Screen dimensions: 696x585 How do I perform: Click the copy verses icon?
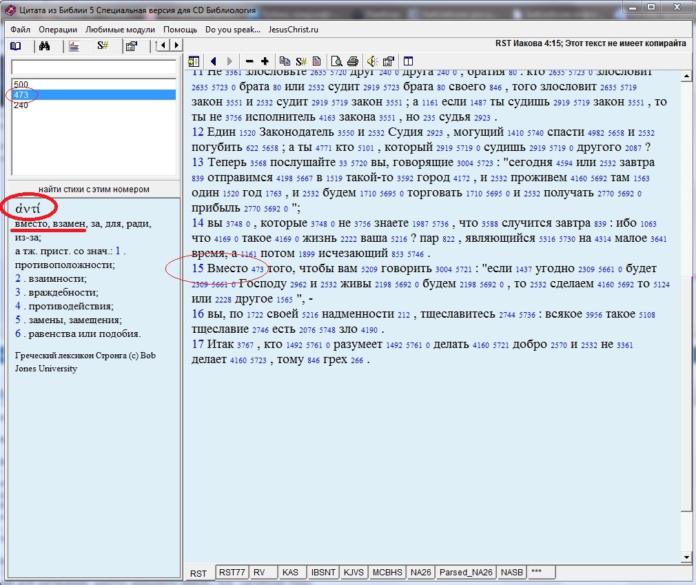tap(285, 61)
